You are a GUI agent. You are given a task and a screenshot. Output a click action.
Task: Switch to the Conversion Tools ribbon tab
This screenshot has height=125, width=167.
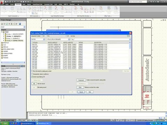(x=48, y=5)
